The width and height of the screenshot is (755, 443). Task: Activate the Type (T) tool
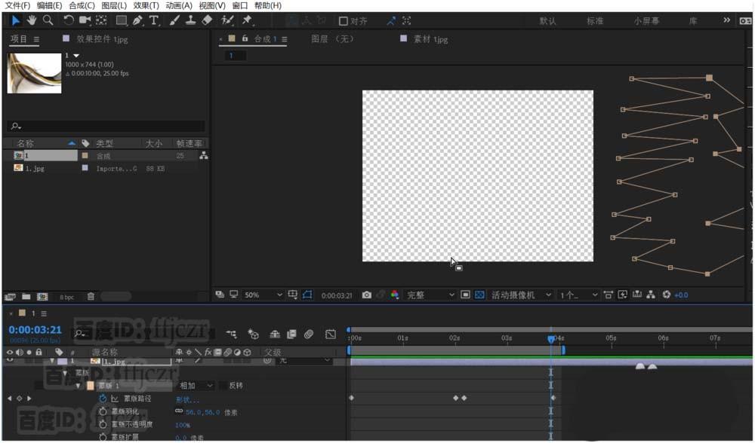[x=154, y=20]
